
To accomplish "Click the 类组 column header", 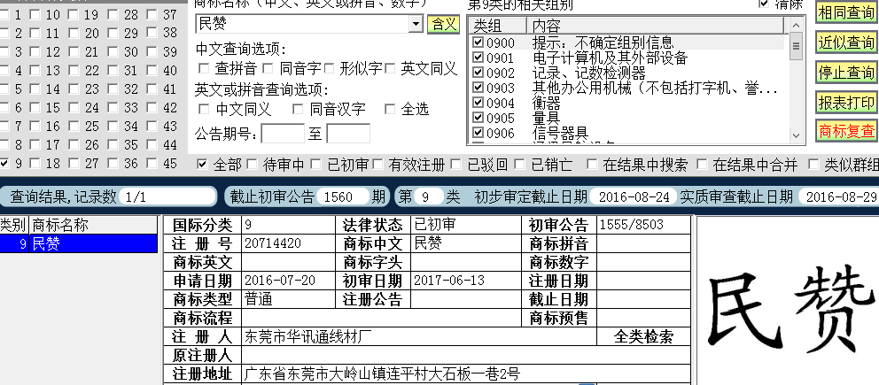I will click(498, 25).
